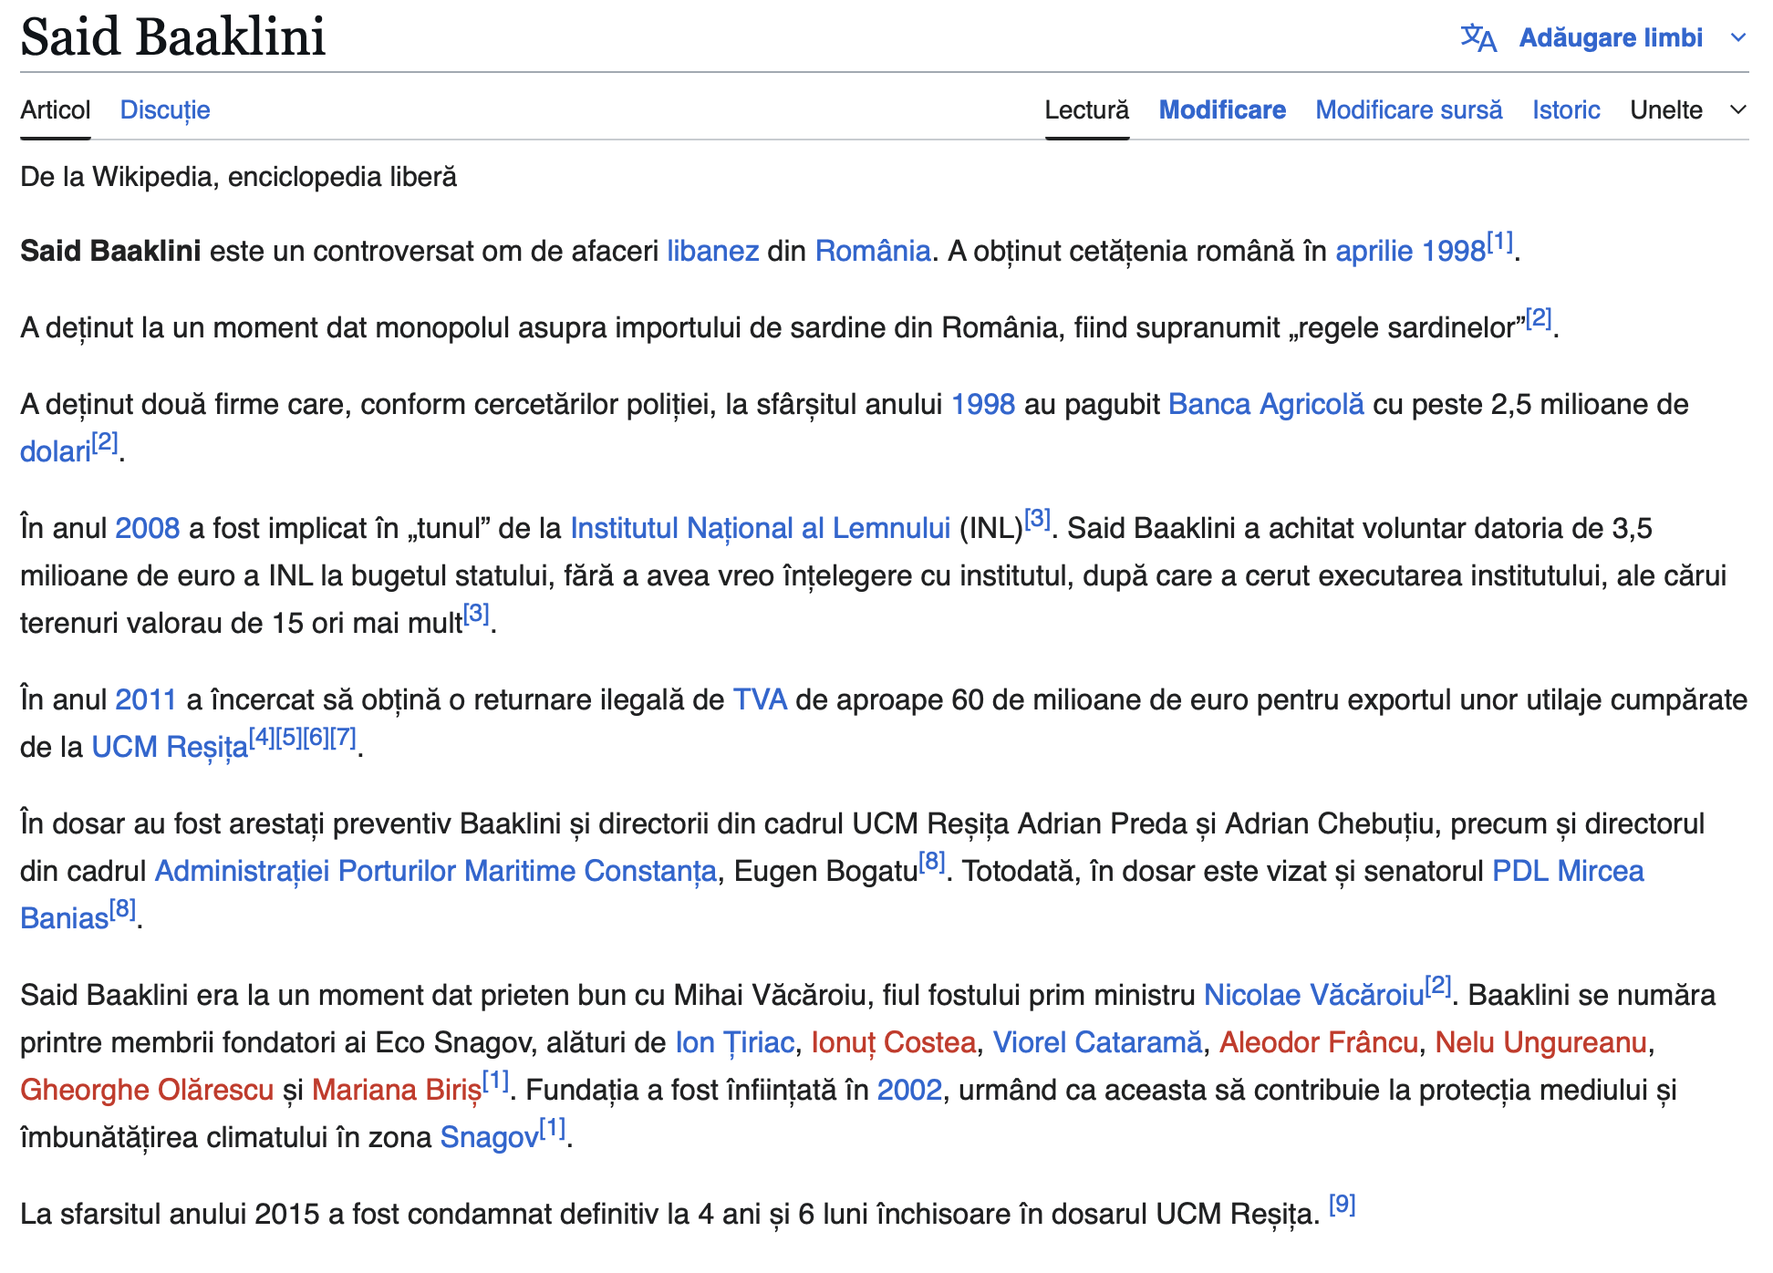Open Institutul Național al Lemnului link
This screenshot has height=1273, width=1773.
click(760, 528)
